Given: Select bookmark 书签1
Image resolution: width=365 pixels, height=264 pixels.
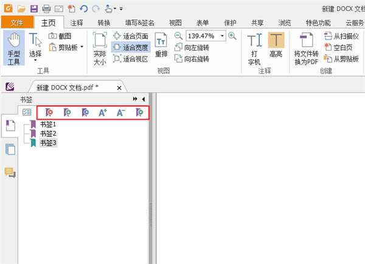Looking at the screenshot, I should pyautogui.click(x=48, y=124).
